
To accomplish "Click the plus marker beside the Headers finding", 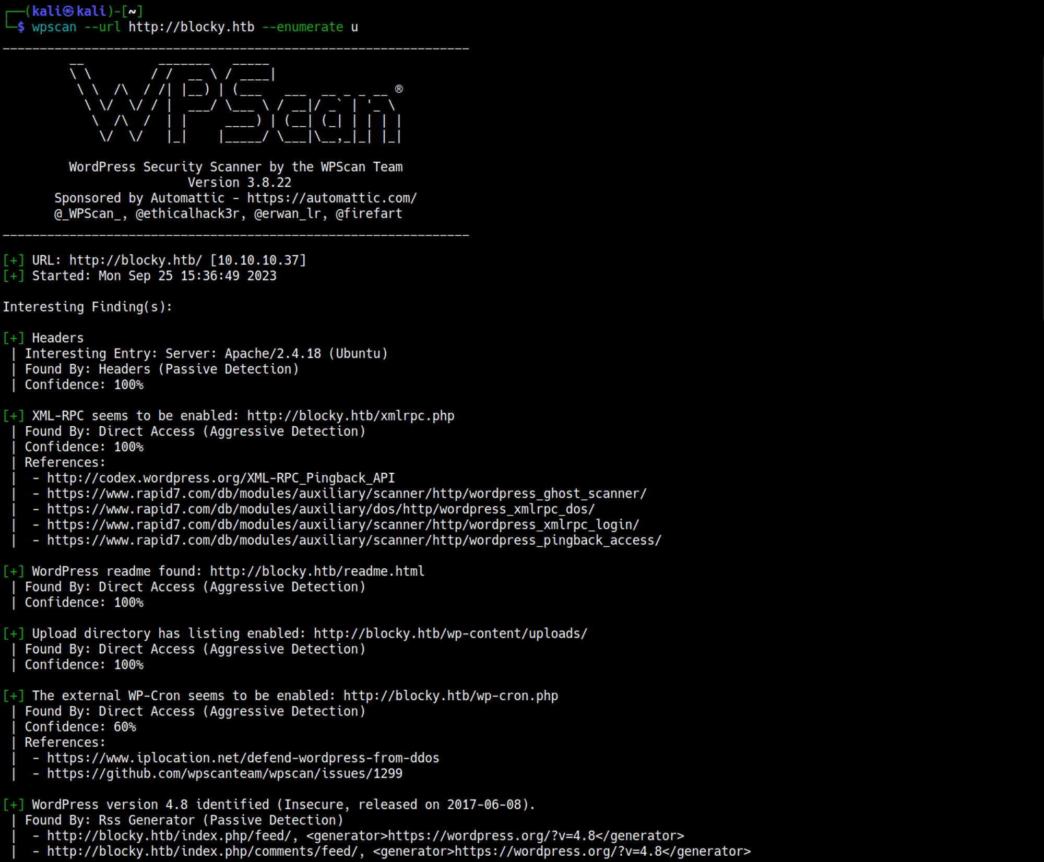I will tap(14, 338).
